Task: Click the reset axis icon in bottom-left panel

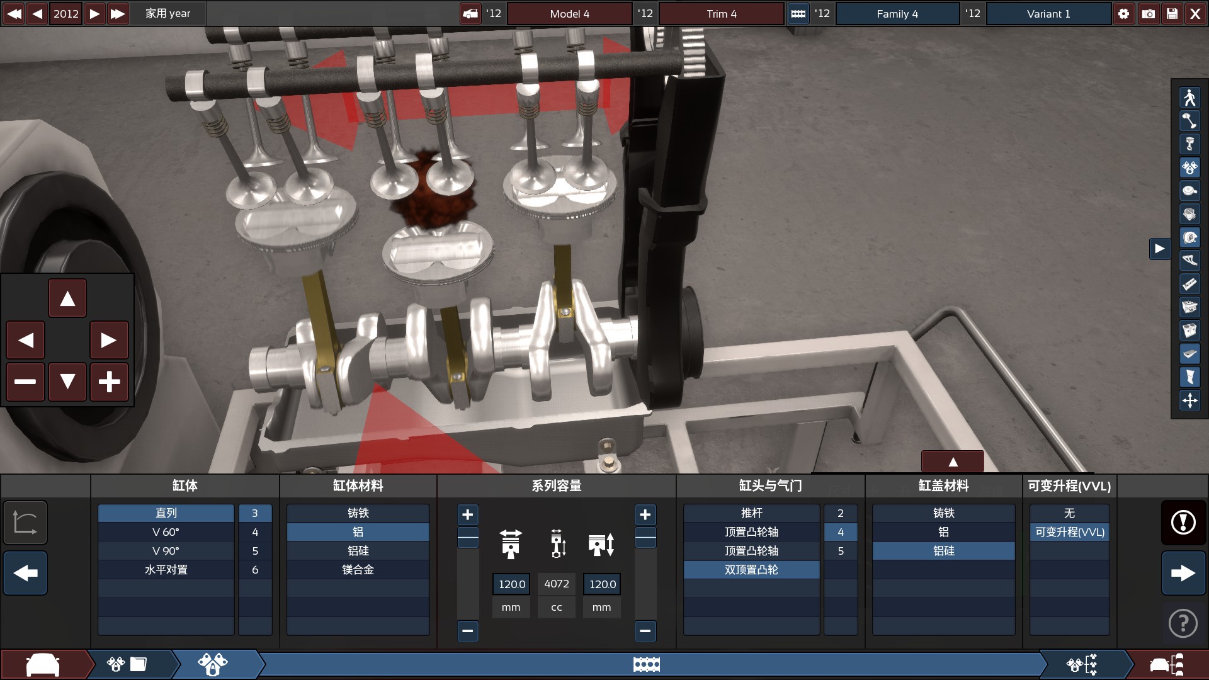Action: 25,522
